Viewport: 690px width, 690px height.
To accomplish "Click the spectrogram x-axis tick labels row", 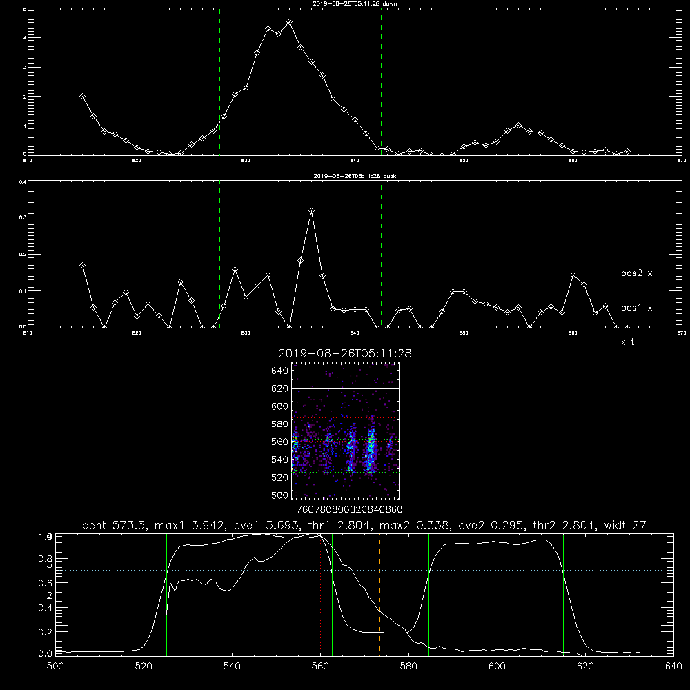I will 349,510.
